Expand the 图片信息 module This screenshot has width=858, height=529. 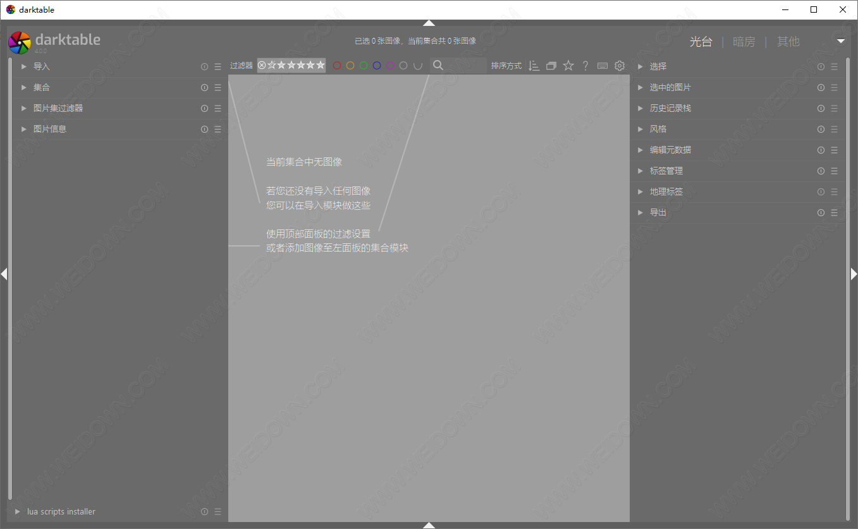[x=24, y=129]
